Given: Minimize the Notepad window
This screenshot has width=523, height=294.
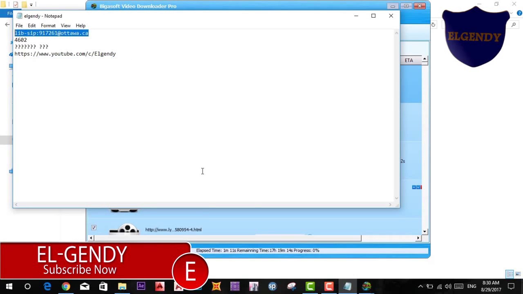Looking at the screenshot, I should pyautogui.click(x=356, y=16).
